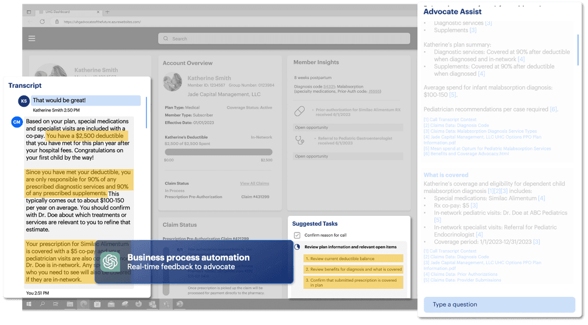
Task: Open Prior-Auth code J5555 link
Action: click(374, 91)
